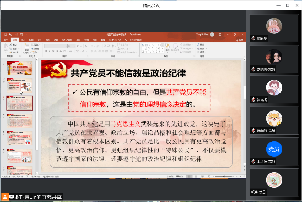Click the Notes button in status bar

170,176
